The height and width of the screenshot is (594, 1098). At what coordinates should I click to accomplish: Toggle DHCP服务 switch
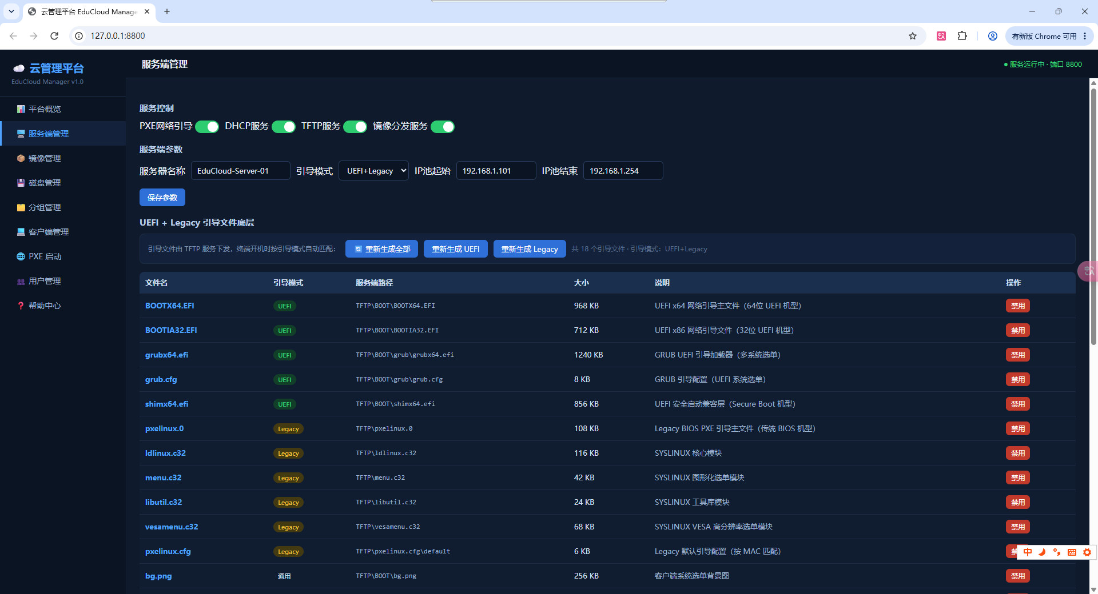point(284,127)
